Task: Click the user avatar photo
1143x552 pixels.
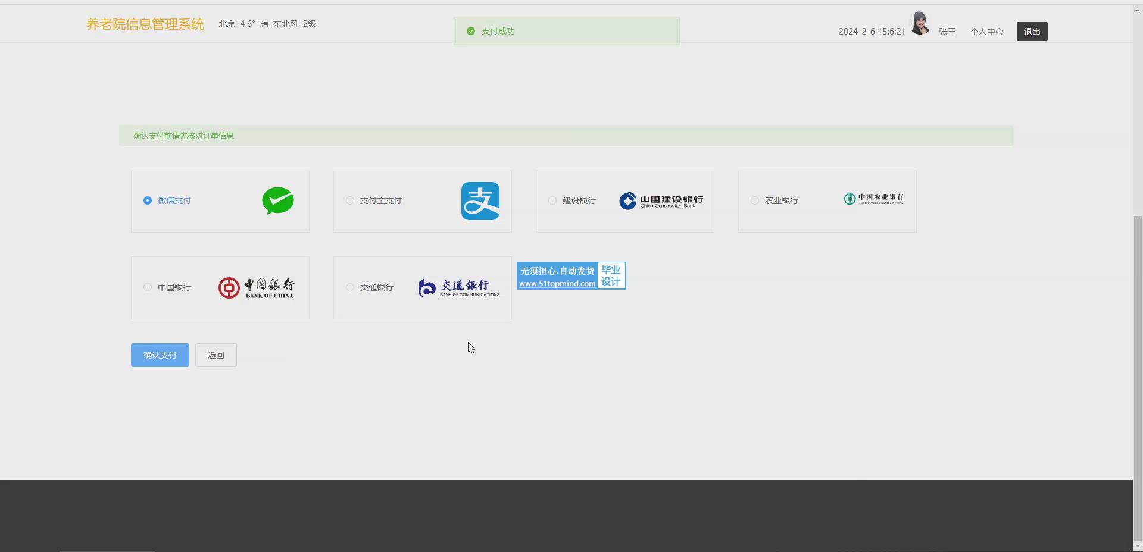Action: (x=920, y=24)
